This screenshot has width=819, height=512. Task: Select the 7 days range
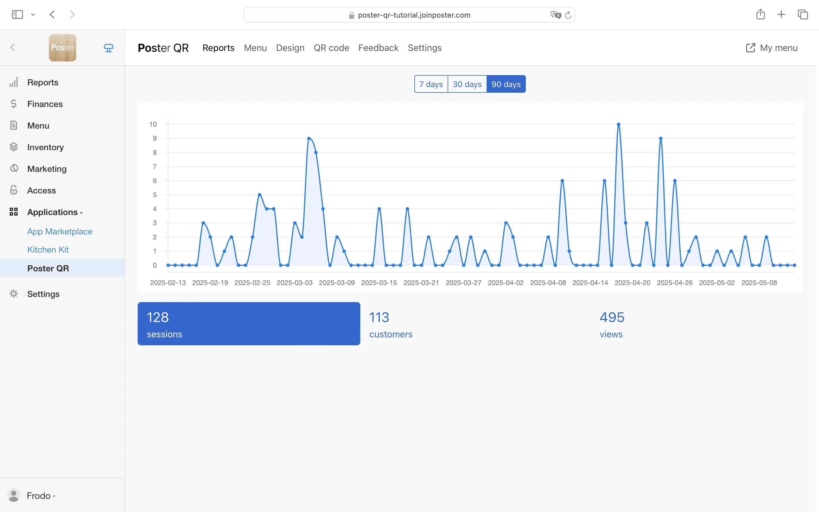point(431,84)
